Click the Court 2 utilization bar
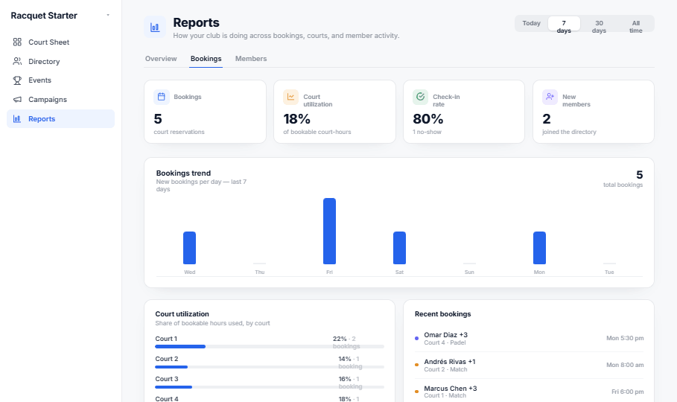 [270, 366]
